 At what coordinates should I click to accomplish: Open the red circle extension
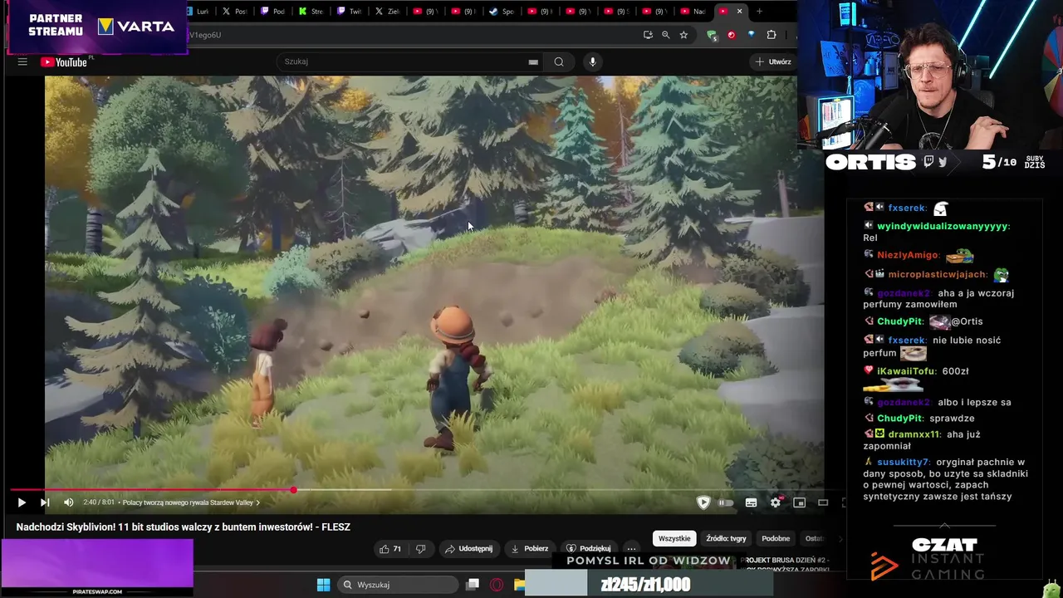point(732,35)
